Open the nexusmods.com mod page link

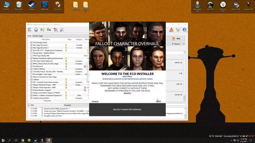pos(127,79)
